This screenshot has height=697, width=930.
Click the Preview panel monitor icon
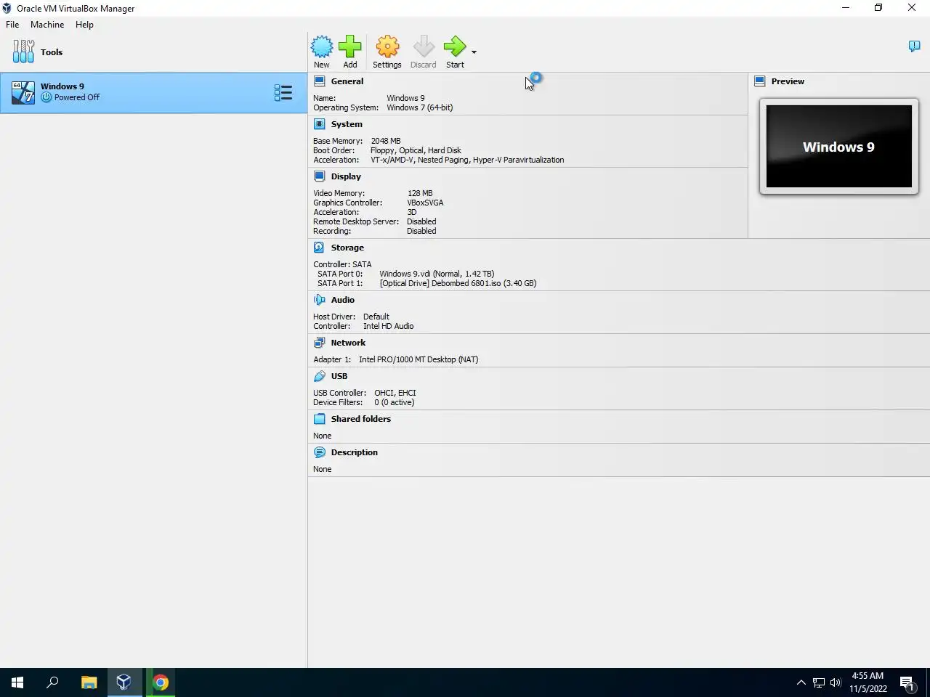(760, 81)
